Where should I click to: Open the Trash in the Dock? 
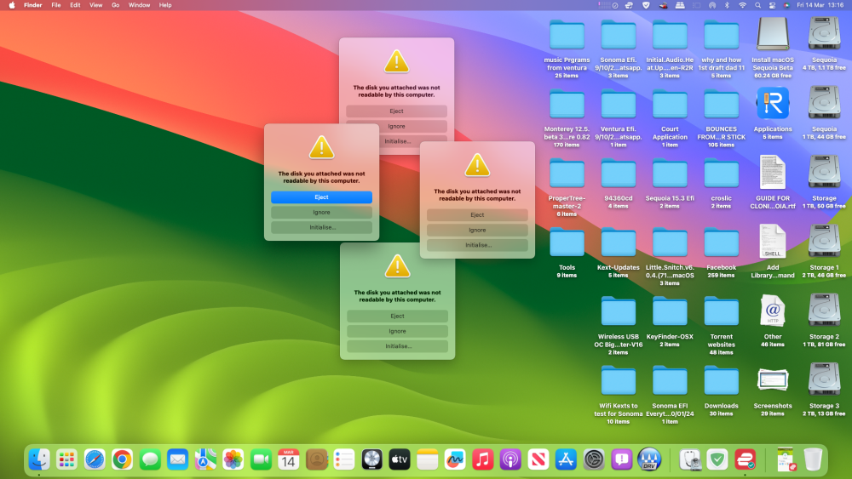point(813,459)
